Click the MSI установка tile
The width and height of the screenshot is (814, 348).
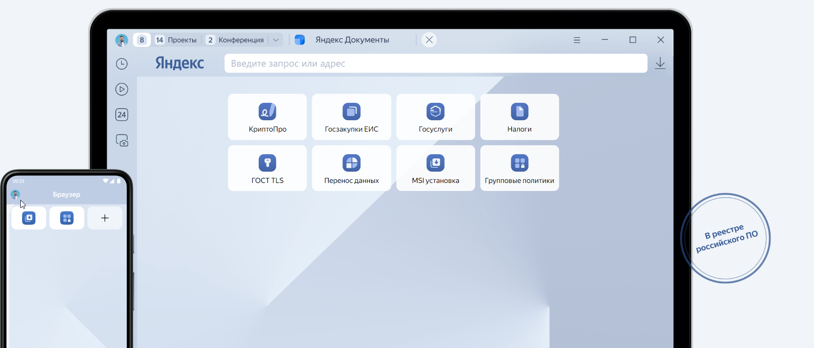435,168
